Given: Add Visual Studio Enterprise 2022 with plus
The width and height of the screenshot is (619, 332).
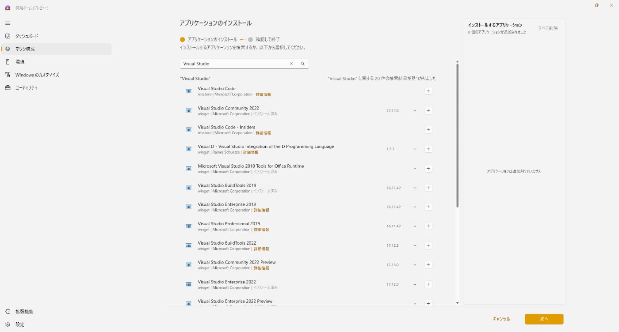Looking at the screenshot, I should (428, 284).
